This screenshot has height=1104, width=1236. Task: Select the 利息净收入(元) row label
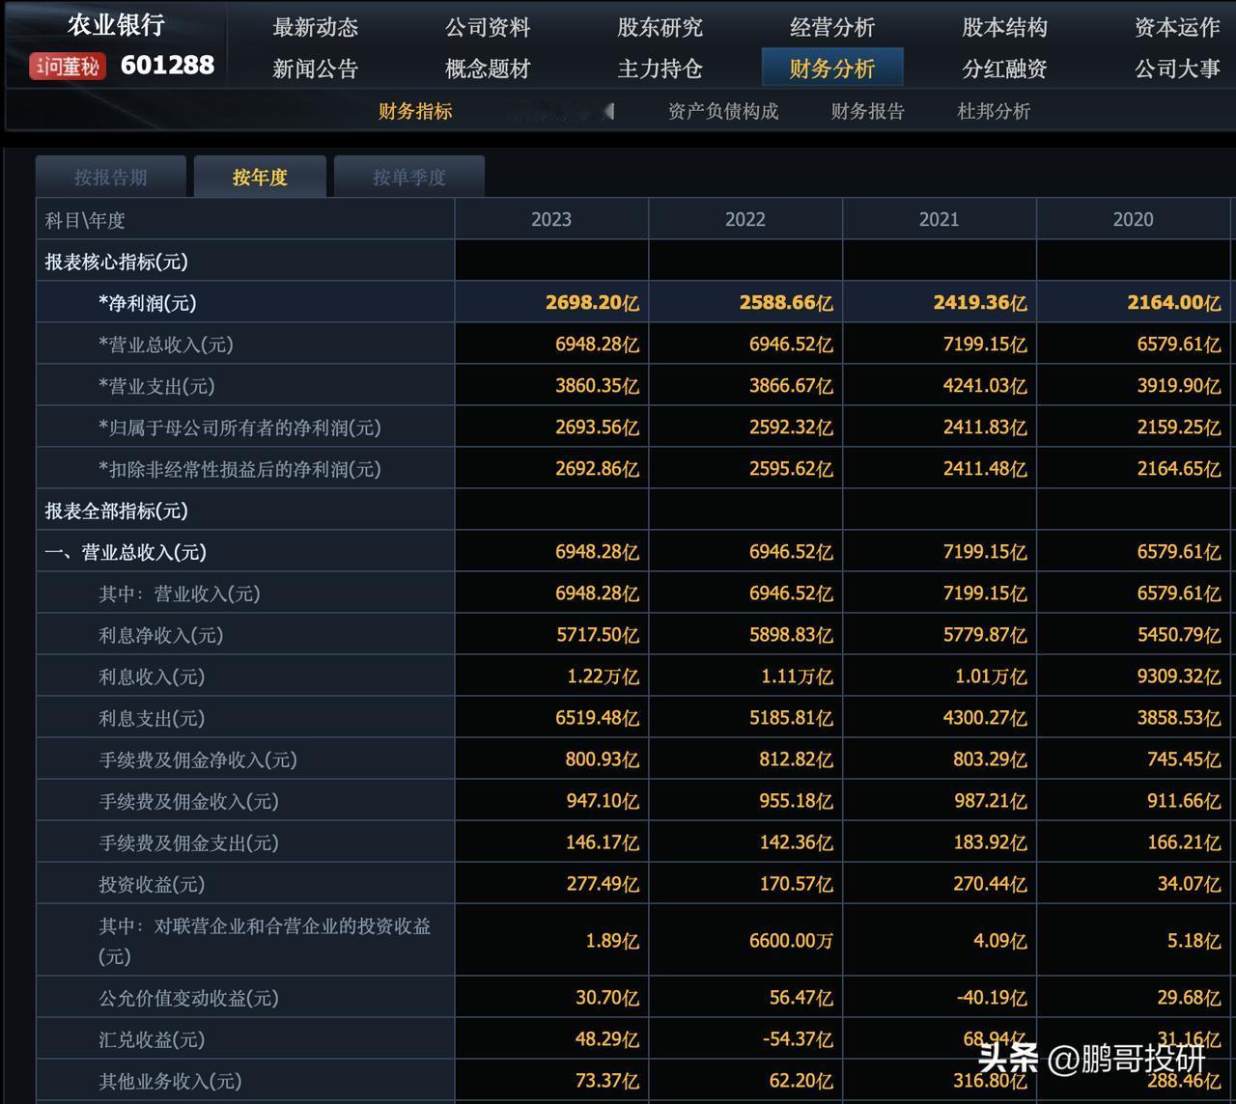[x=160, y=635]
